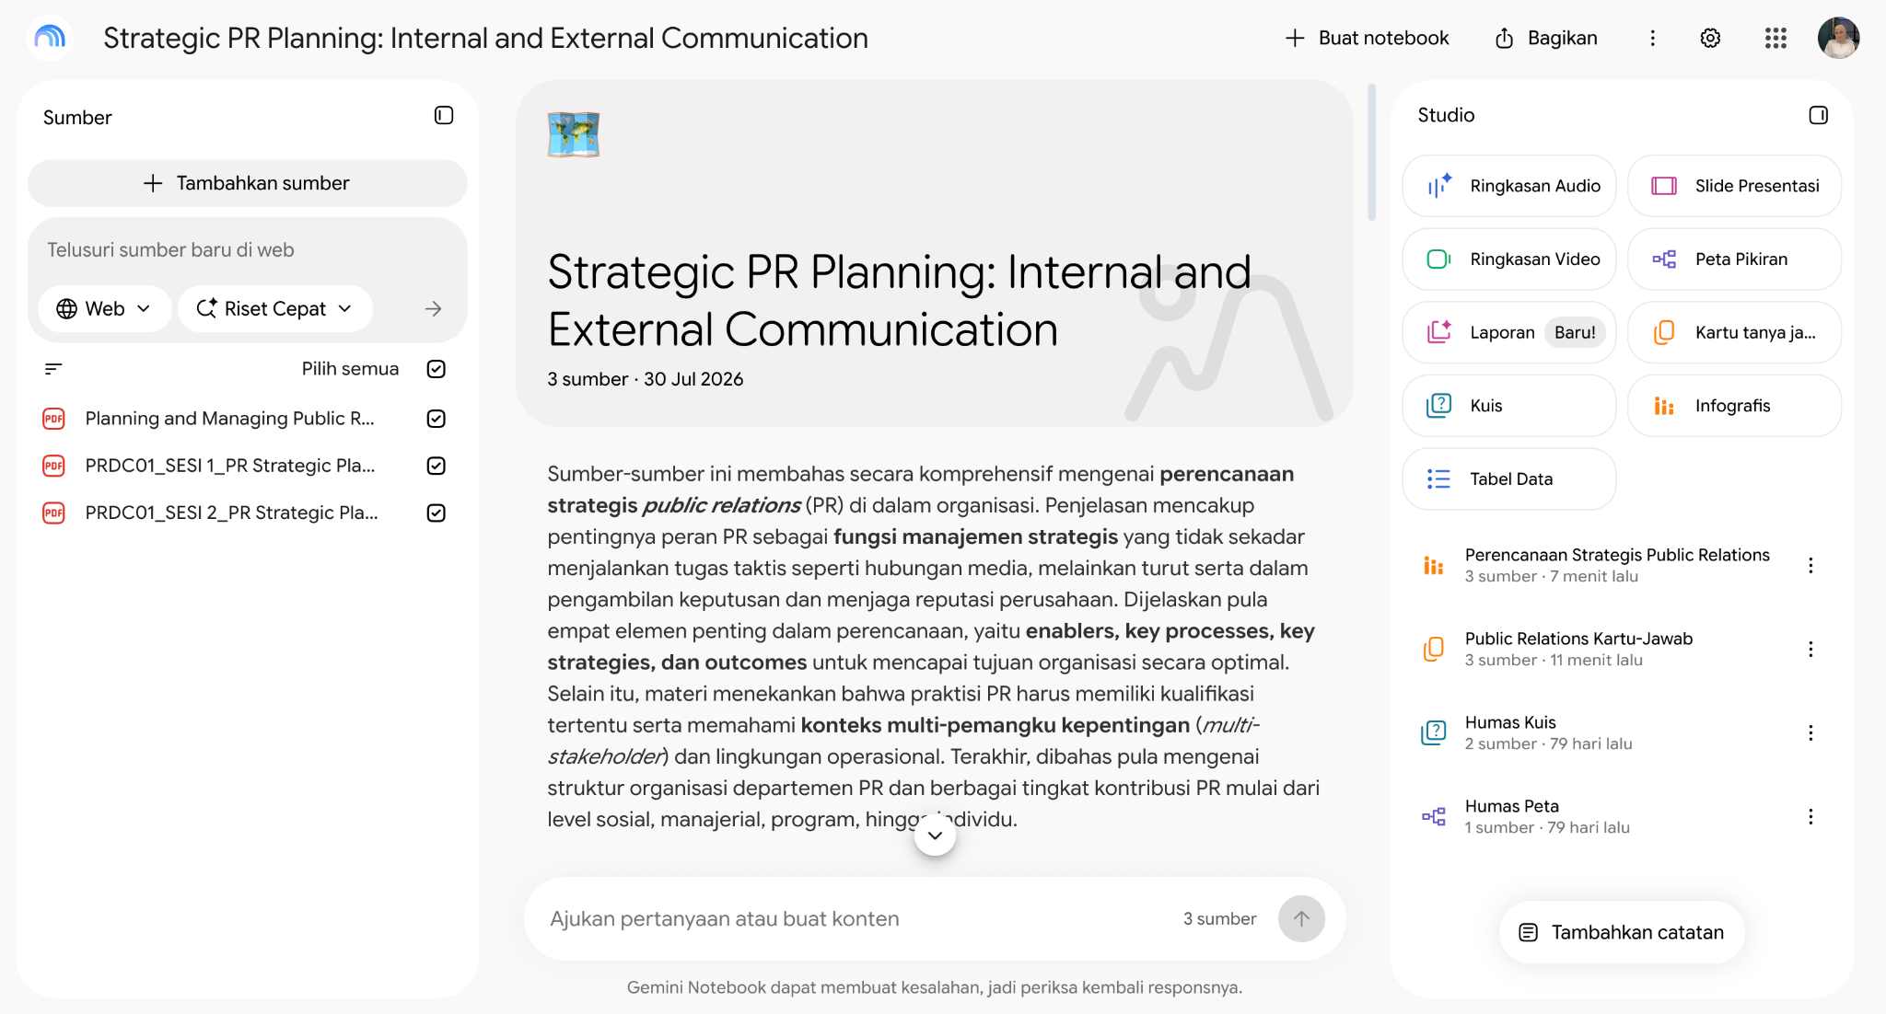This screenshot has height=1014, width=1886.
Task: Collapse the Studio panel icon
Action: pyautogui.click(x=1818, y=115)
